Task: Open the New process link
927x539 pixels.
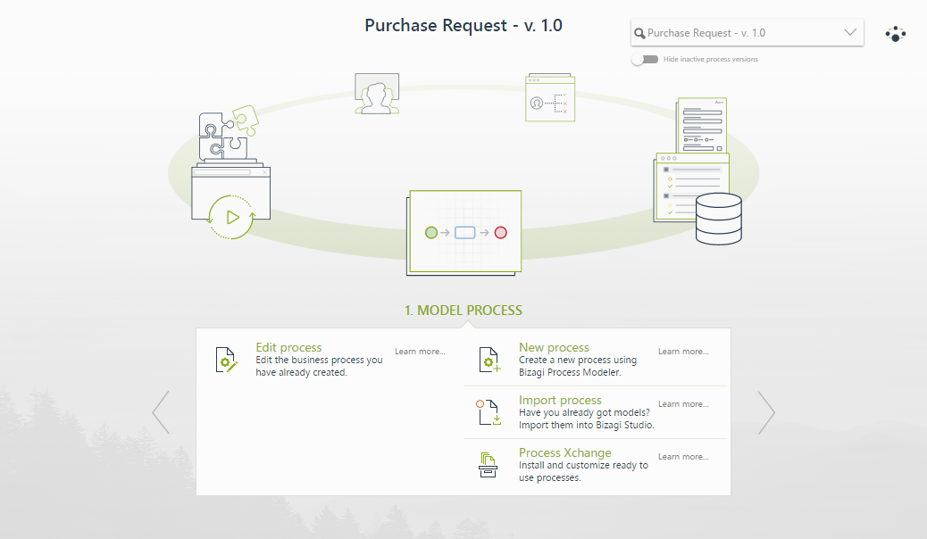Action: [554, 347]
